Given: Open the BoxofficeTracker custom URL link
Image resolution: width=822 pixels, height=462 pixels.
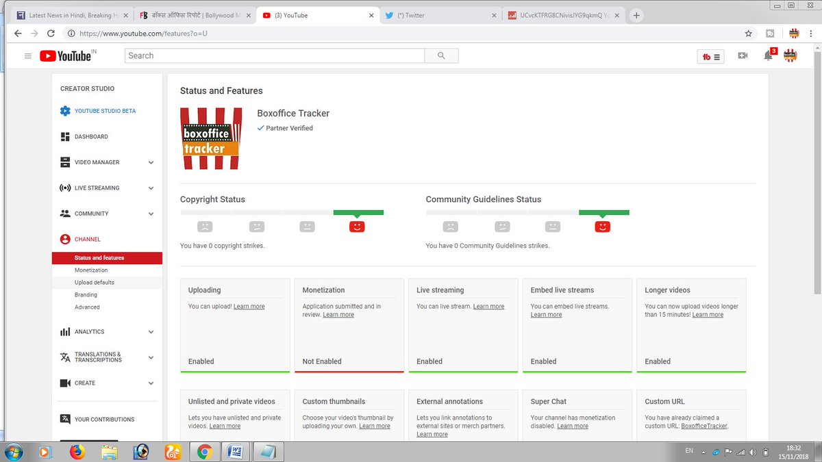Looking at the screenshot, I should [704, 426].
